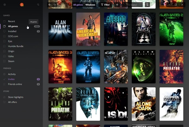The width and height of the screenshot is (189, 127).
Task: Click the Invites count badge
Action: coord(38,79)
